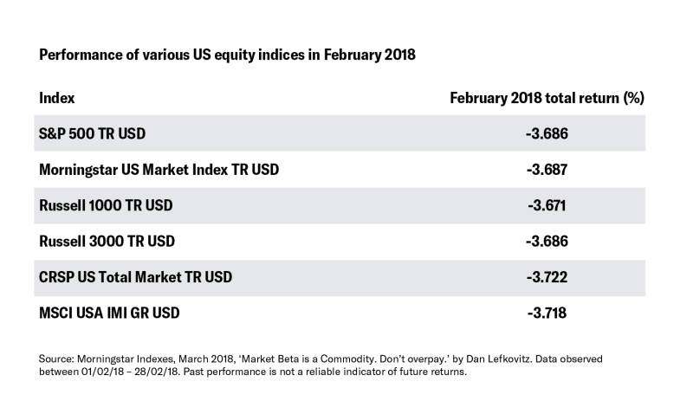The image size is (693, 414).
Task: Click the -3.671 return value
Action: click(547, 205)
